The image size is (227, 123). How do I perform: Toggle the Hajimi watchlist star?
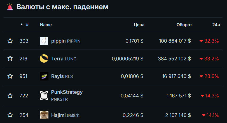coord(10,115)
